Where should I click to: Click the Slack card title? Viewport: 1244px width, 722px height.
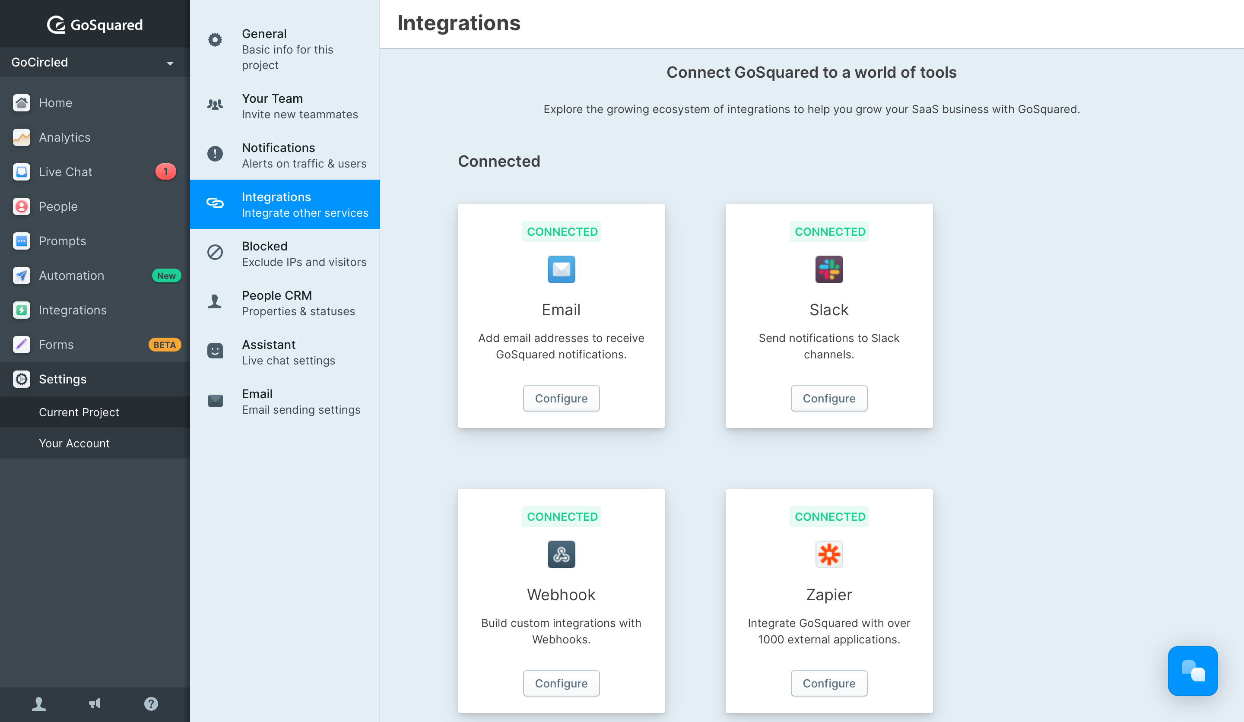pyautogui.click(x=829, y=310)
